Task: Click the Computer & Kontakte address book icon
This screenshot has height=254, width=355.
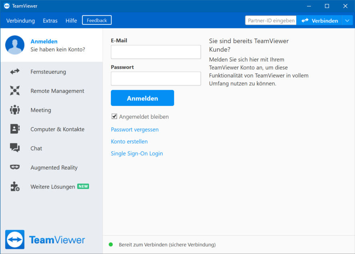Action: (x=15, y=129)
